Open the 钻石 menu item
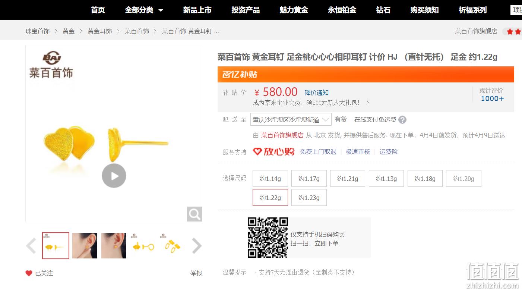The height and width of the screenshot is (292, 522). (x=383, y=10)
